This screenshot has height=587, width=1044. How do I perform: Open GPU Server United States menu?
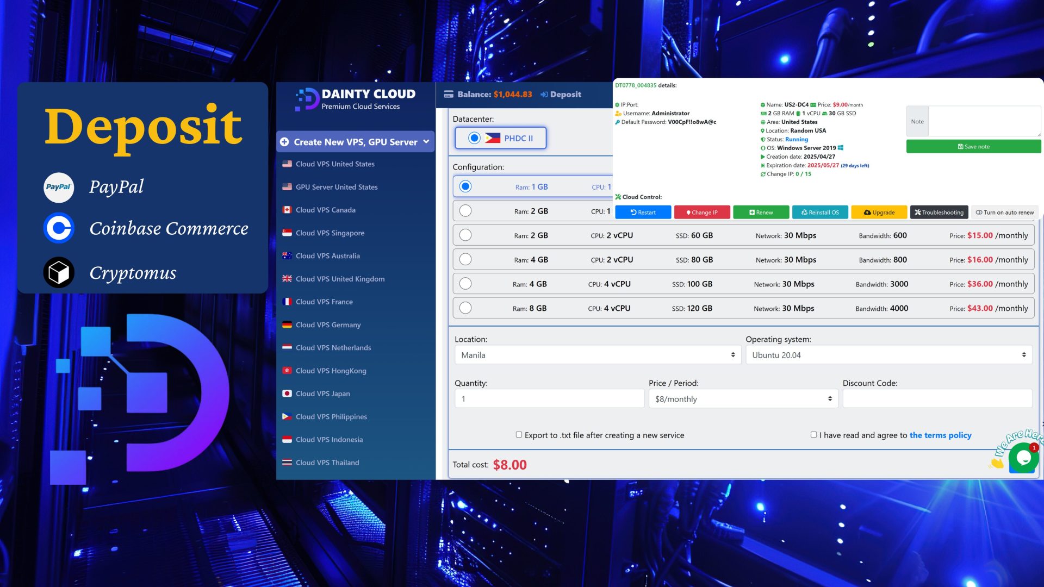pos(337,187)
